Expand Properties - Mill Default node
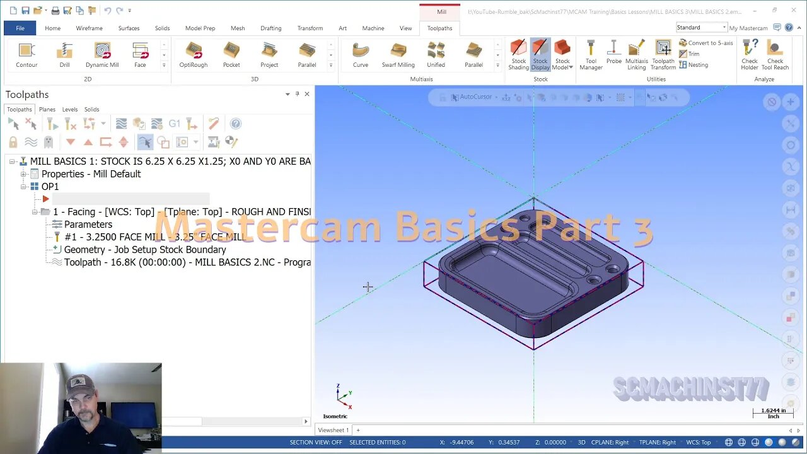The image size is (807, 454). [x=23, y=174]
